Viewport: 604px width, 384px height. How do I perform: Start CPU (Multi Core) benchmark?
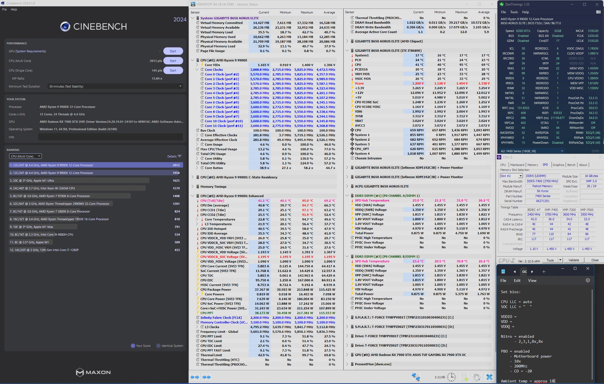(173, 61)
